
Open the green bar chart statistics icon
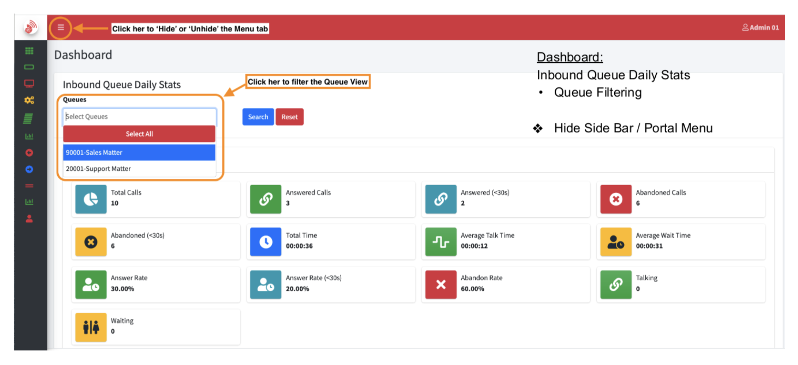click(x=29, y=136)
